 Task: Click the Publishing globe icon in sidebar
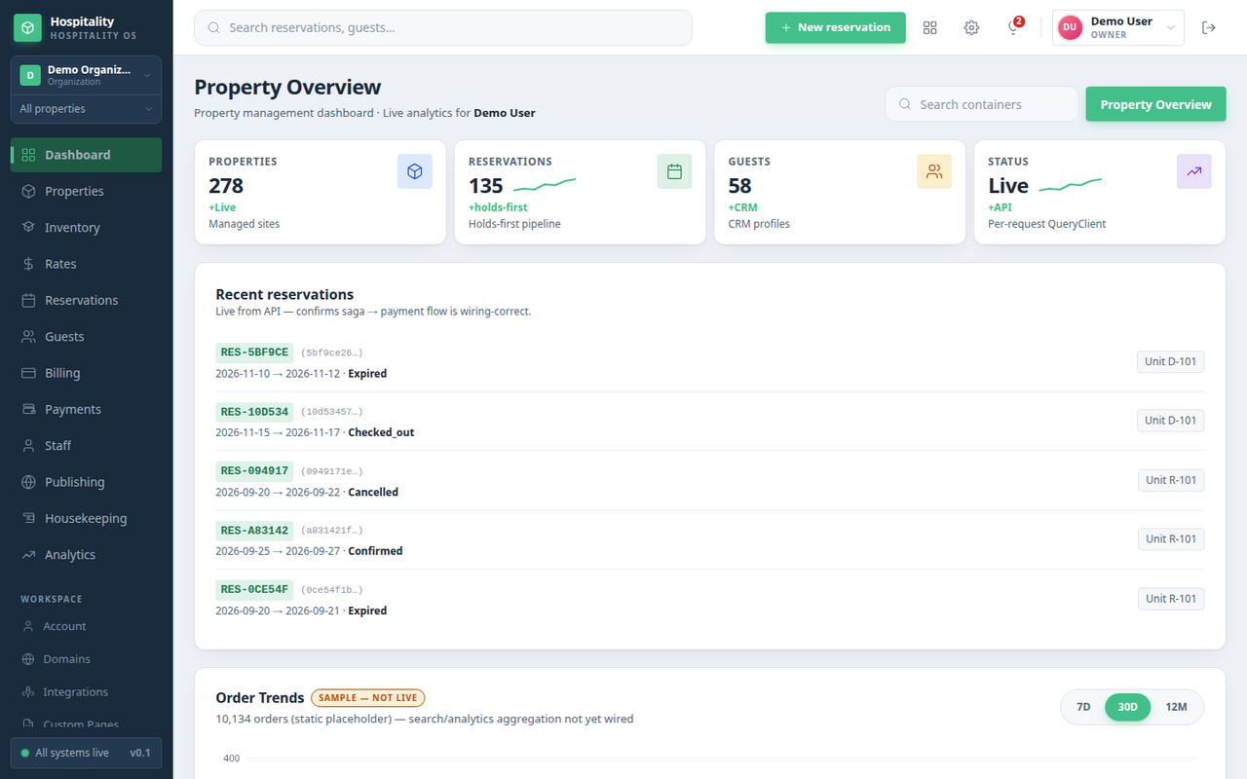click(x=28, y=482)
